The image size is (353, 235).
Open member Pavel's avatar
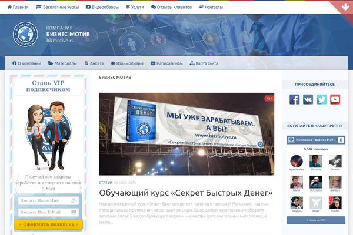316,203
